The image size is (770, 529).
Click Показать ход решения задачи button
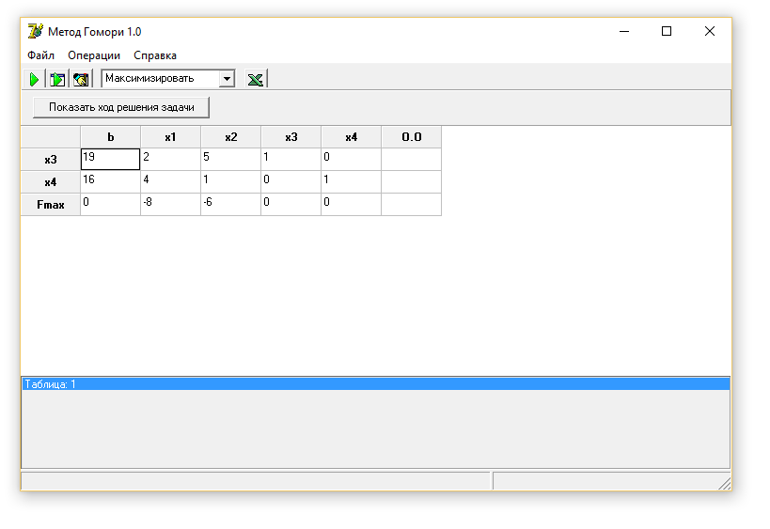121,107
